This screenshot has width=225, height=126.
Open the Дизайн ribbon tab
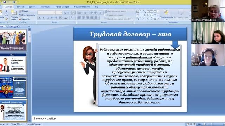point(32,7)
